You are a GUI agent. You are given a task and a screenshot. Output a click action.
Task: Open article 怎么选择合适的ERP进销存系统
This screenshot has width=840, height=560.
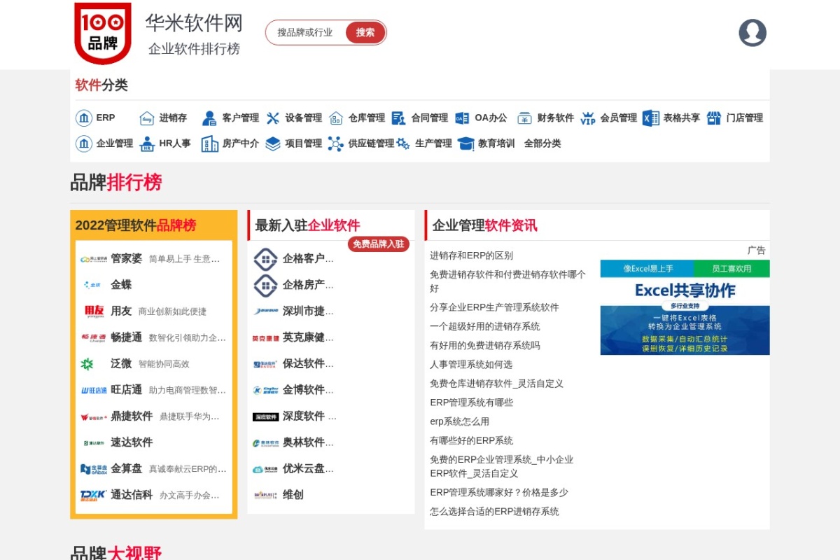point(494,512)
